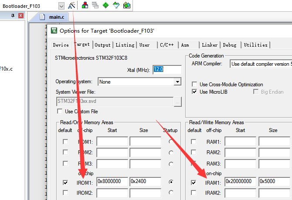The width and height of the screenshot is (292, 200).
Task: Edit IRAM1 Size value 0x5000
Action: tap(274, 182)
